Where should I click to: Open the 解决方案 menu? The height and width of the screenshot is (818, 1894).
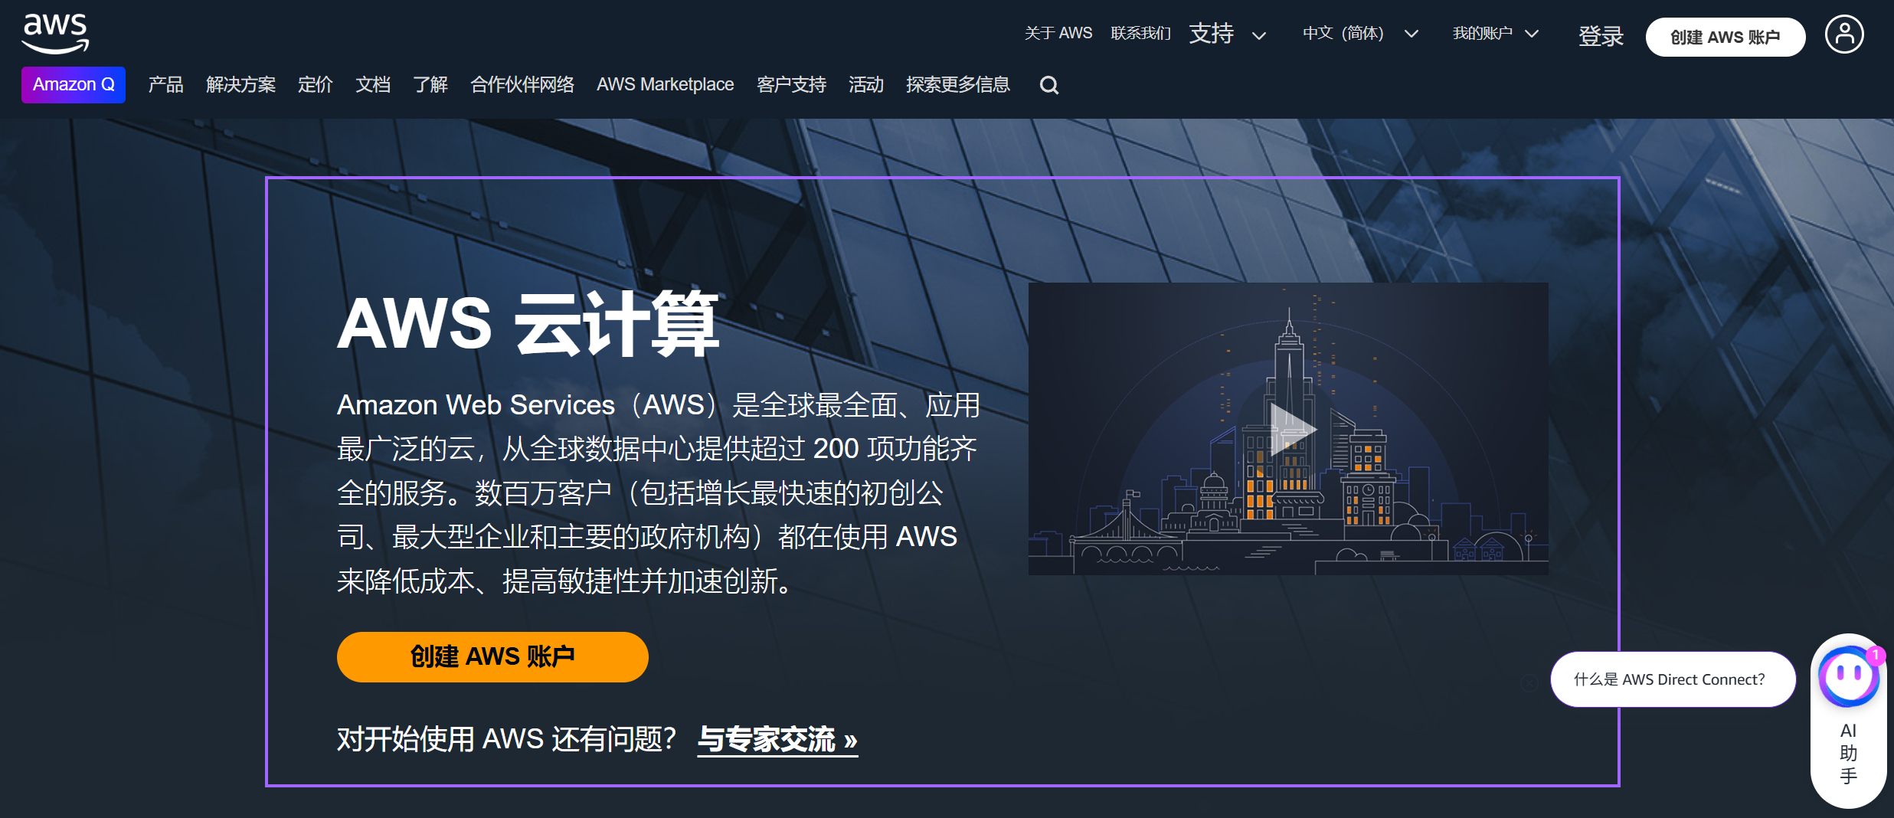pos(240,84)
